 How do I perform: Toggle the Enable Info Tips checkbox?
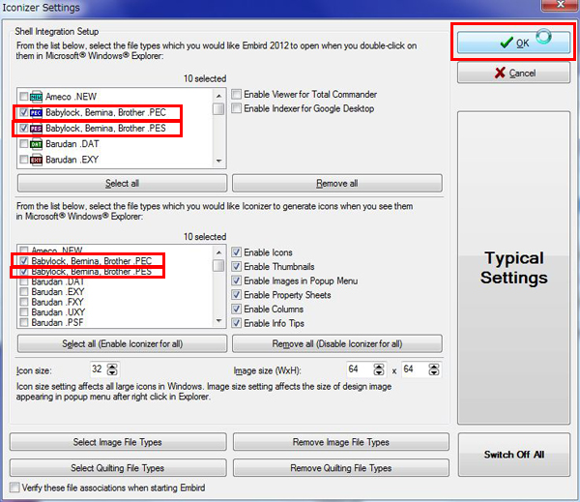pyautogui.click(x=237, y=323)
